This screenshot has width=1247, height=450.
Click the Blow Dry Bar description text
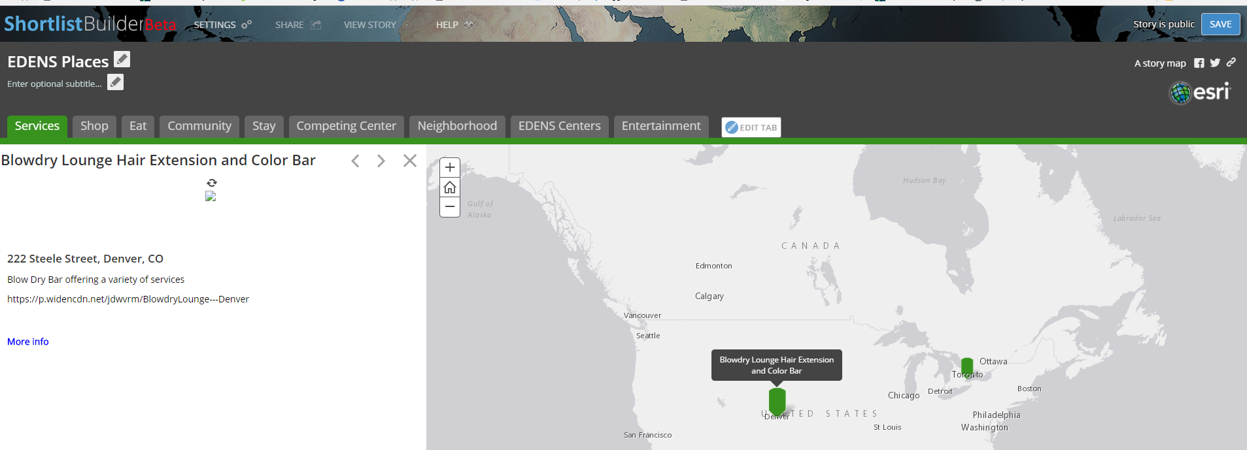(x=96, y=280)
